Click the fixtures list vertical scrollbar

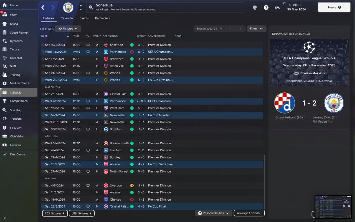pyautogui.click(x=264, y=182)
